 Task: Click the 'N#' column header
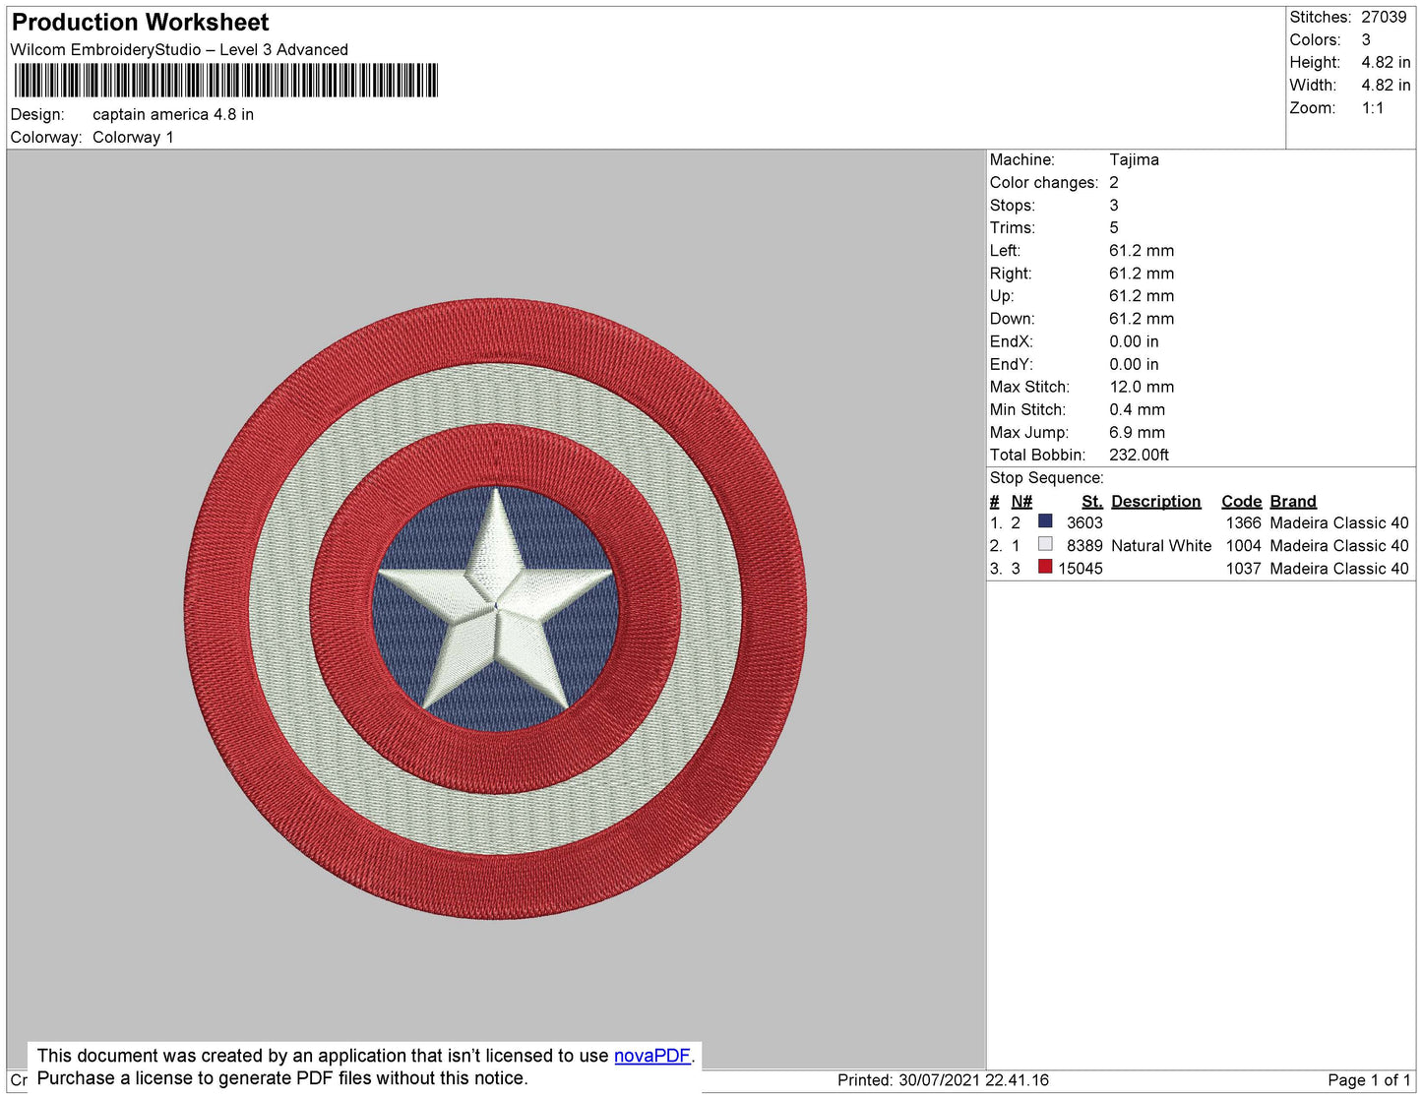[x=1021, y=502]
